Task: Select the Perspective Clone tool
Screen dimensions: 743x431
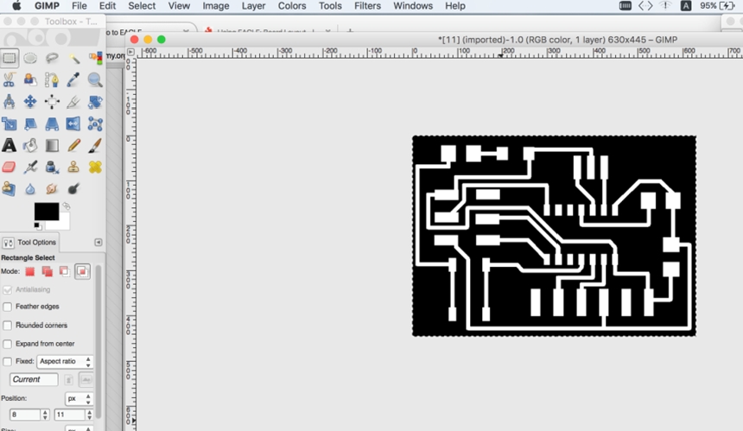Action: (9, 189)
